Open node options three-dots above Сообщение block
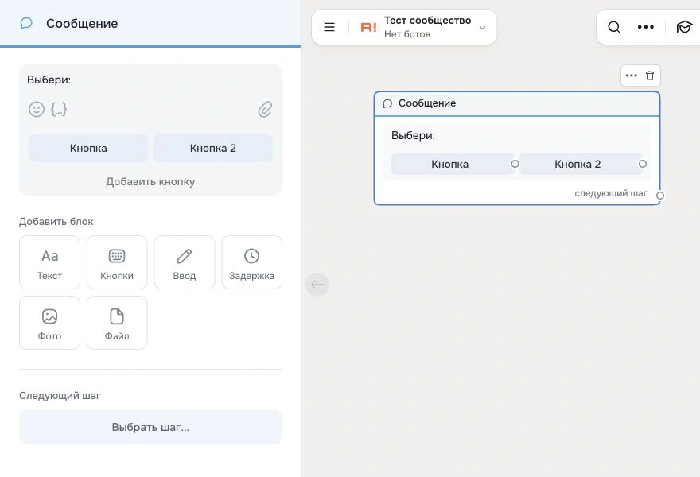Viewport: 700px width, 477px height. point(632,76)
